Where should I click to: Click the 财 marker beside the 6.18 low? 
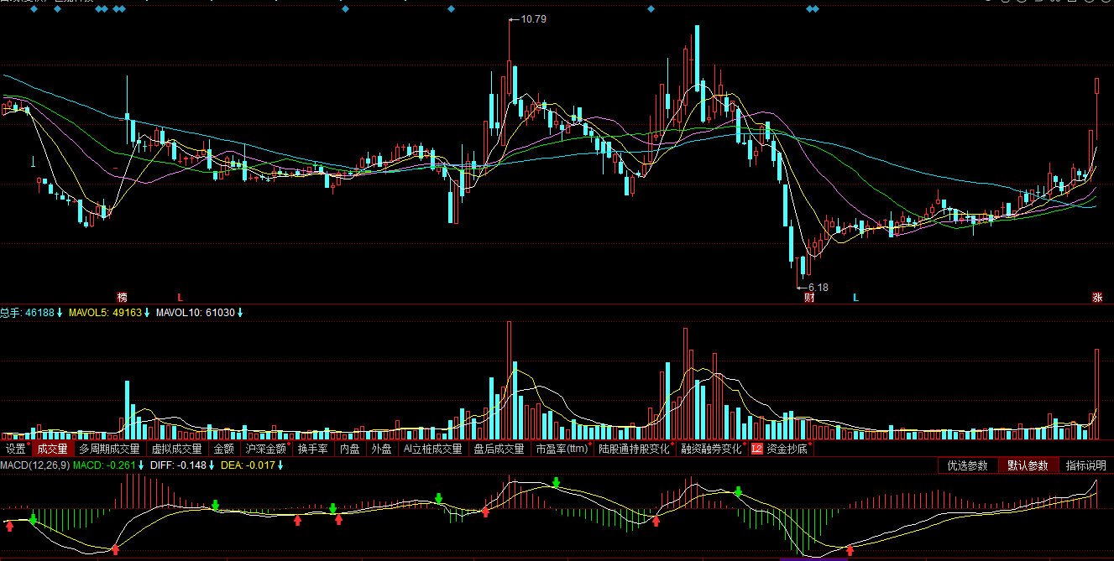pos(808,298)
